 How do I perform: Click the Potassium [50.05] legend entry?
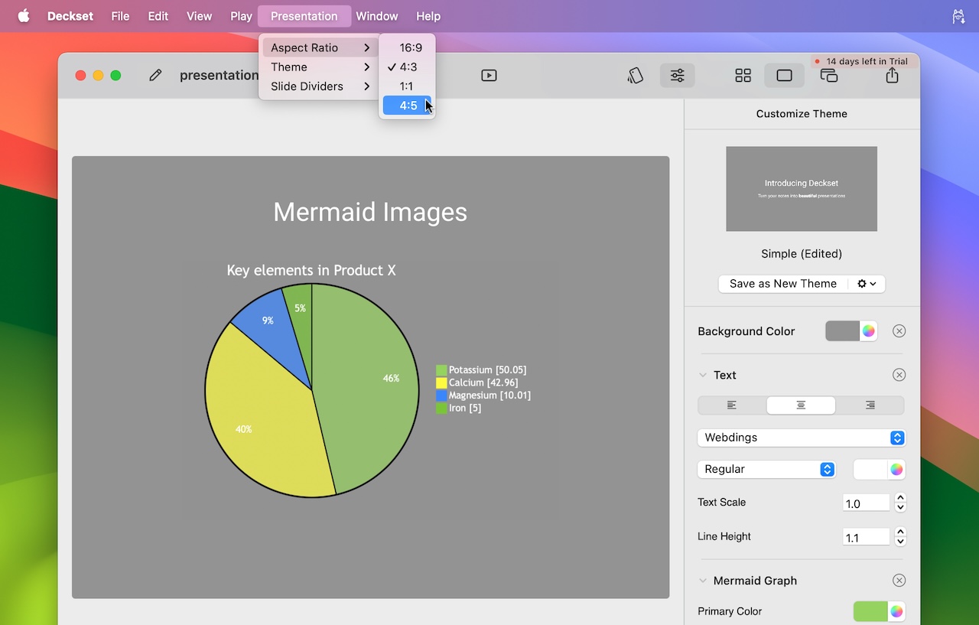(481, 370)
